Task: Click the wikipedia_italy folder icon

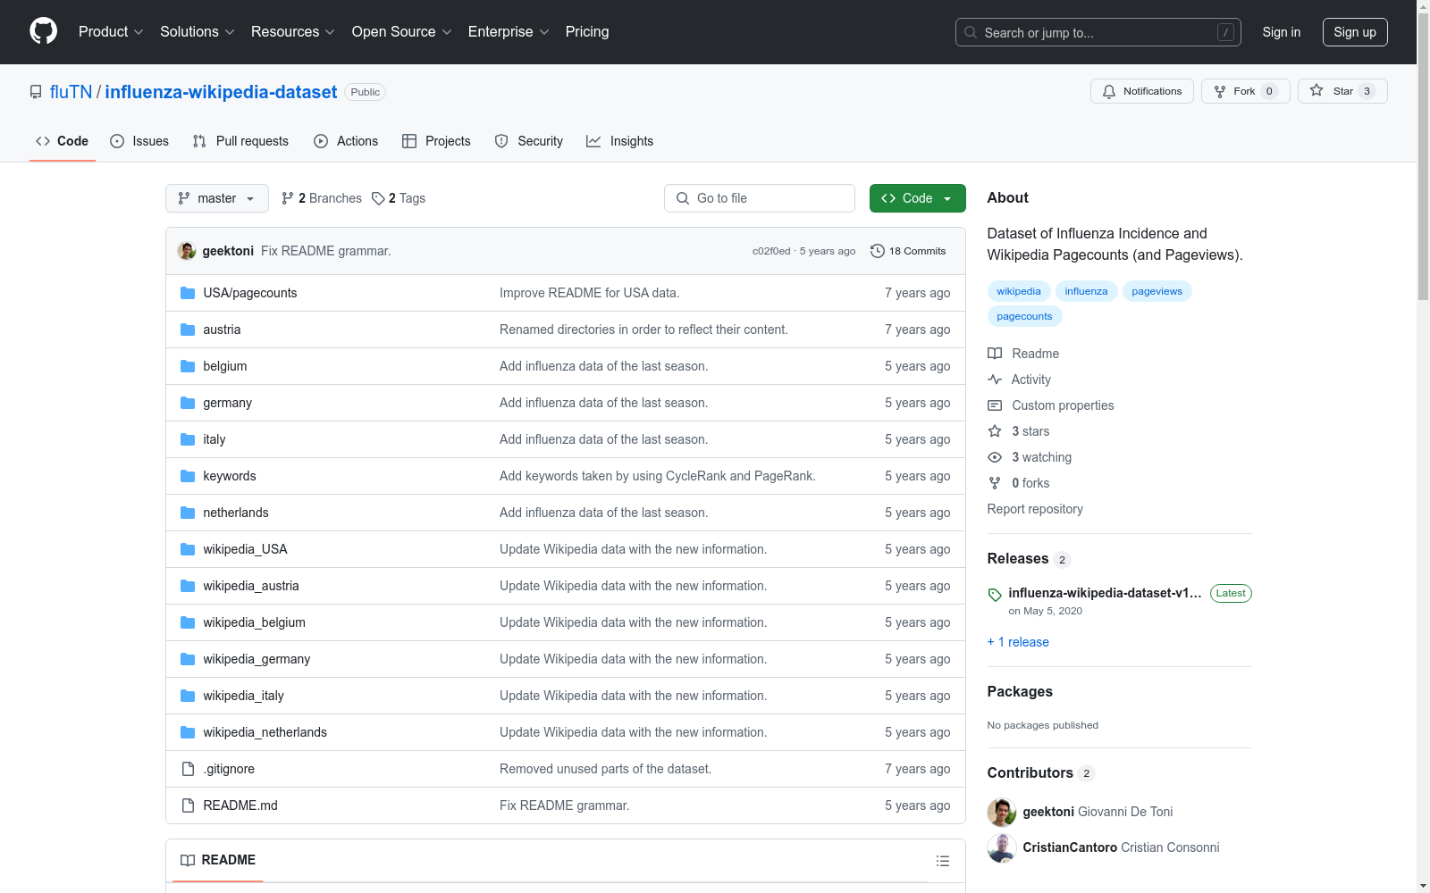Action: click(188, 696)
